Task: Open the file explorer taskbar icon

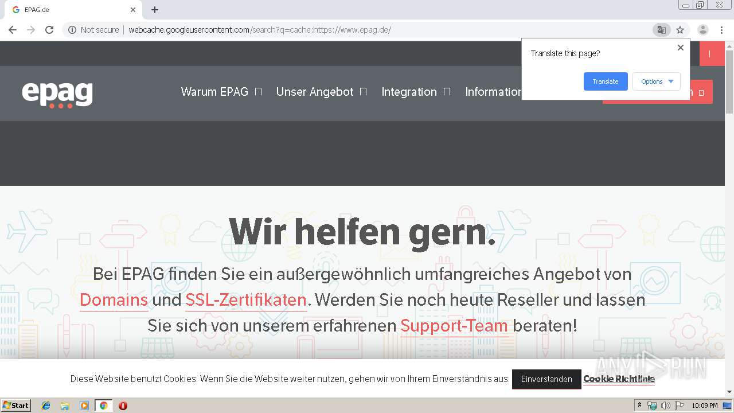Action: point(65,406)
